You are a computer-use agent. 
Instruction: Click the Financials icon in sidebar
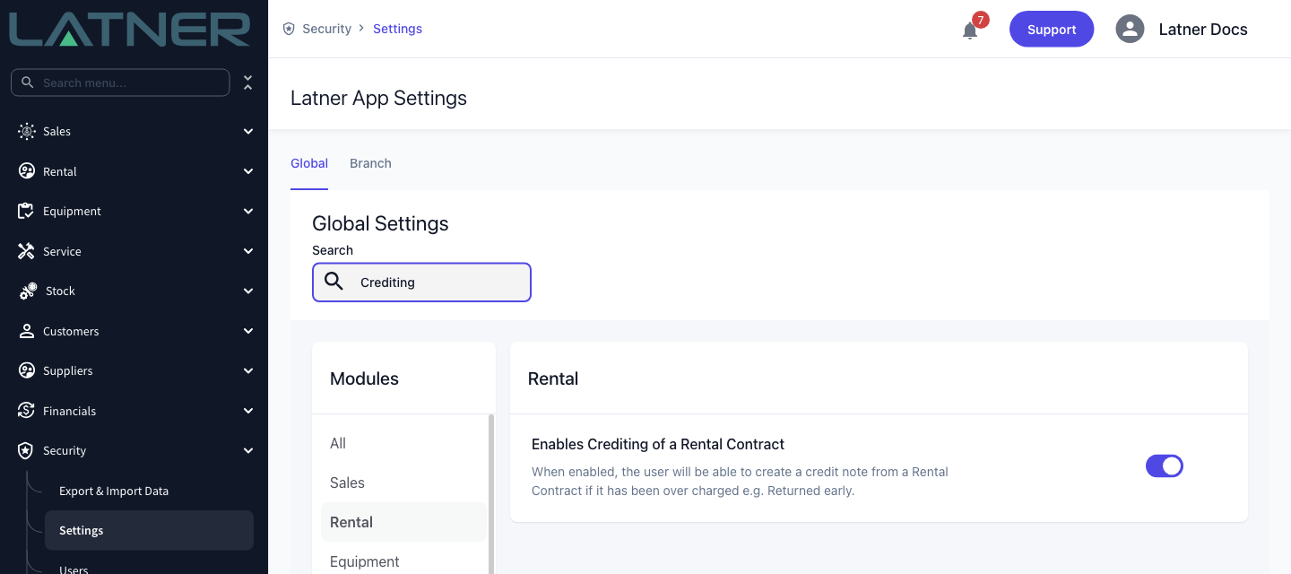pyautogui.click(x=27, y=411)
